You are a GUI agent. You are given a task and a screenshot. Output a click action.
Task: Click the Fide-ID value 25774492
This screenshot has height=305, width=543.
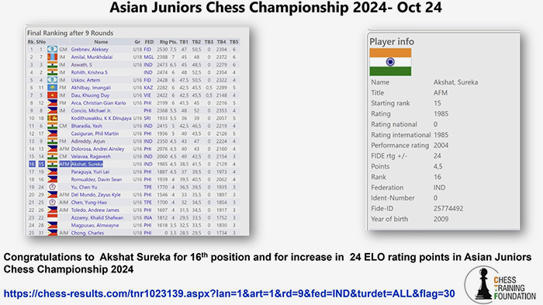448,209
